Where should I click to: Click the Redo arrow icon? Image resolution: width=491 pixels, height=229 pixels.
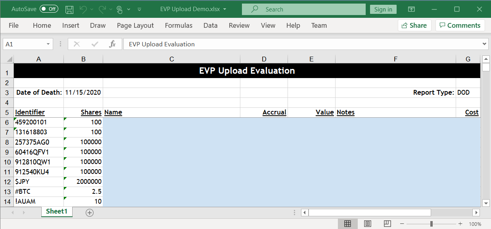click(102, 9)
